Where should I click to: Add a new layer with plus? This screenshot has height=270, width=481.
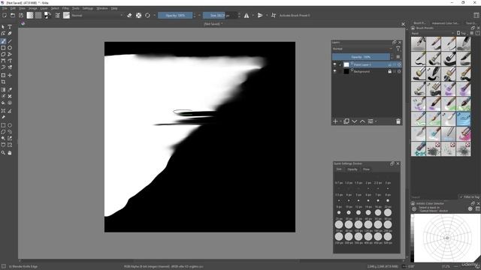tap(335, 121)
